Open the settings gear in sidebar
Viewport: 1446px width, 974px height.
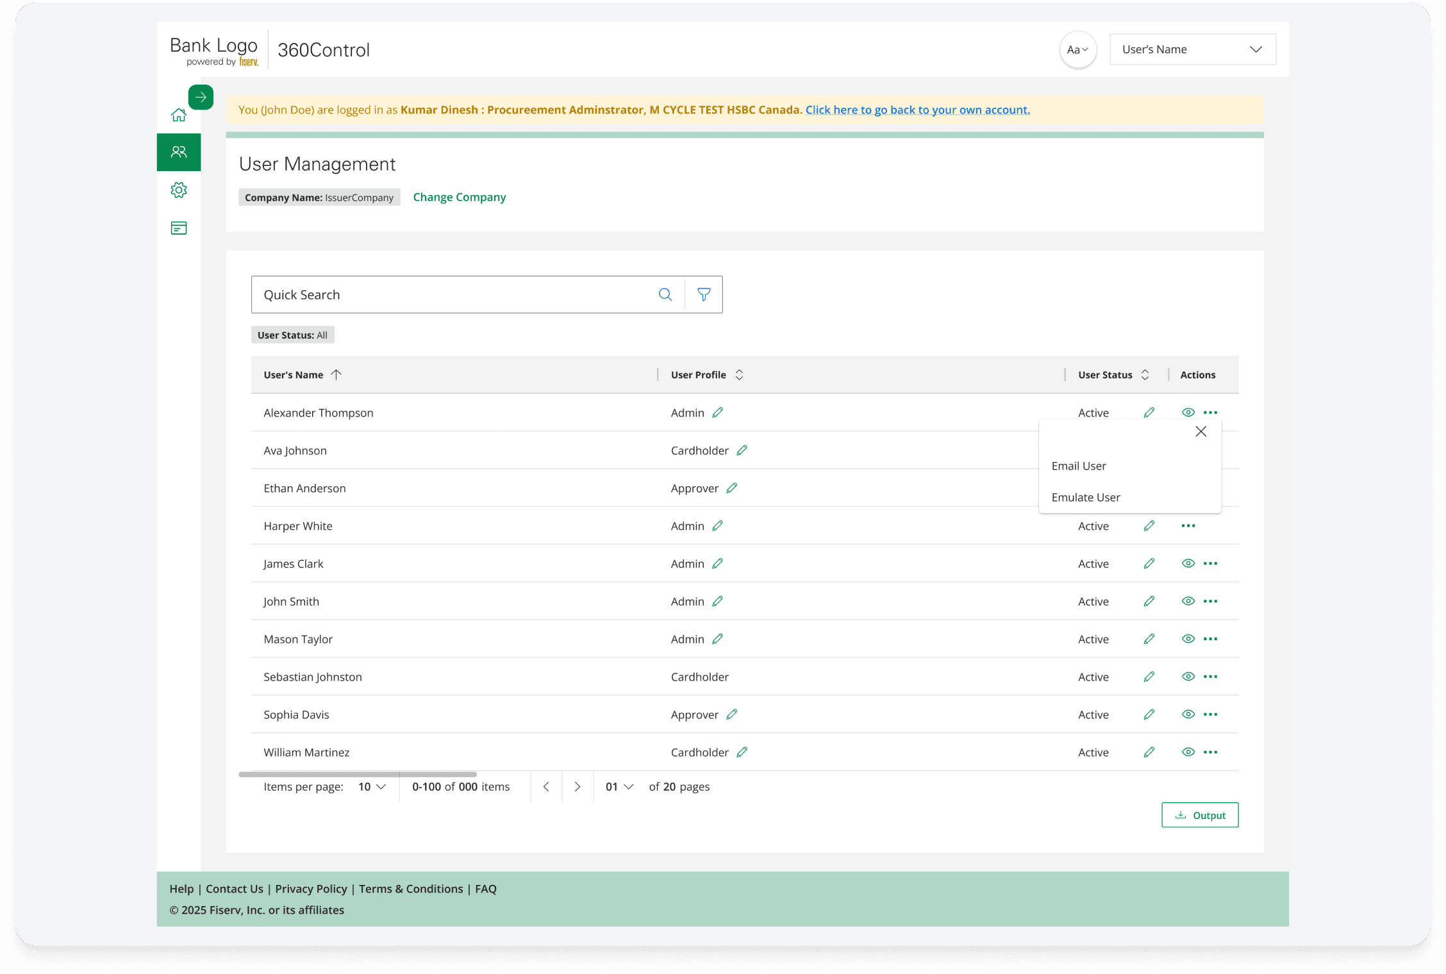[179, 190]
